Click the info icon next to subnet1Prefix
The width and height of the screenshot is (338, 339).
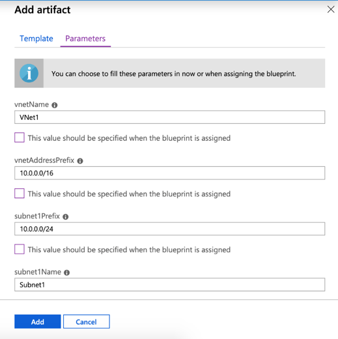tap(66, 216)
